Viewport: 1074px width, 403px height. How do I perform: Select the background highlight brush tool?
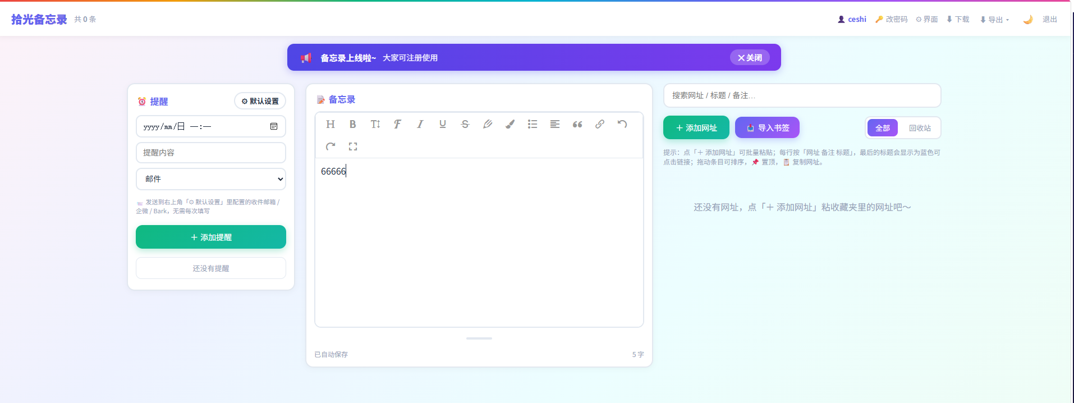(510, 124)
